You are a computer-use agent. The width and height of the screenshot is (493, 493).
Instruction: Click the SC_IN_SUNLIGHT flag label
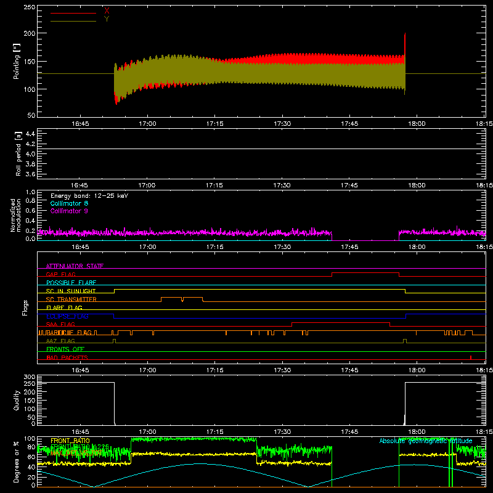click(71, 291)
